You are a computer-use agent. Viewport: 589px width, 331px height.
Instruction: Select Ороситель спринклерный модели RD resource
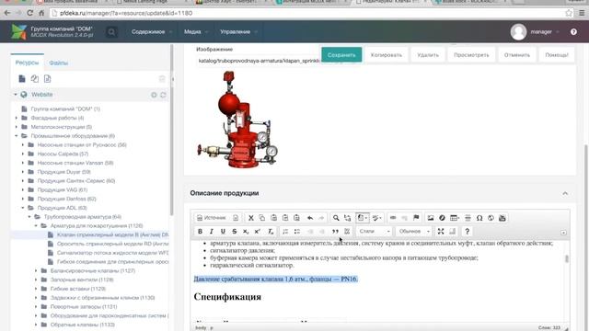[112, 244]
